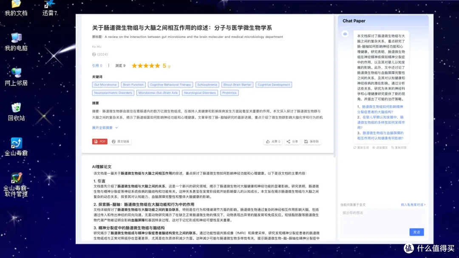Click the 原标题 English title line
459x258 pixels.
pyautogui.click(x=187, y=37)
